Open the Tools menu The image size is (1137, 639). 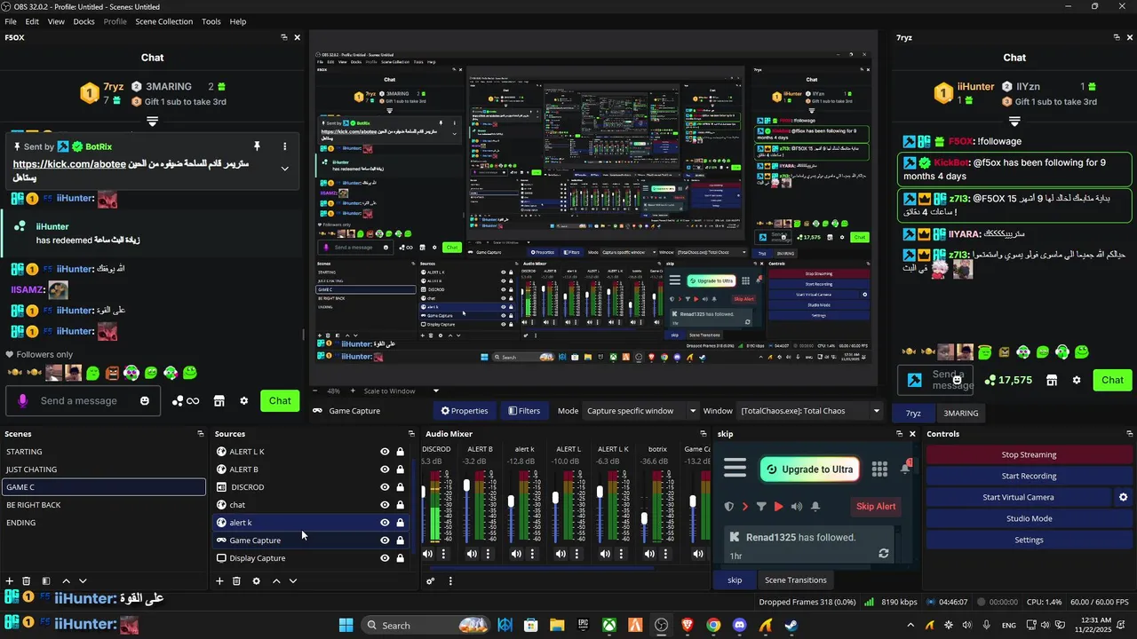(211, 21)
